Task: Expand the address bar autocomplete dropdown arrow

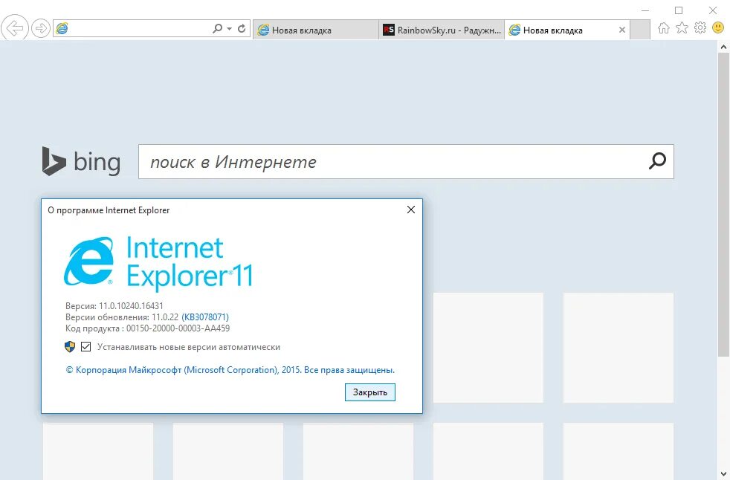Action: 230,28
